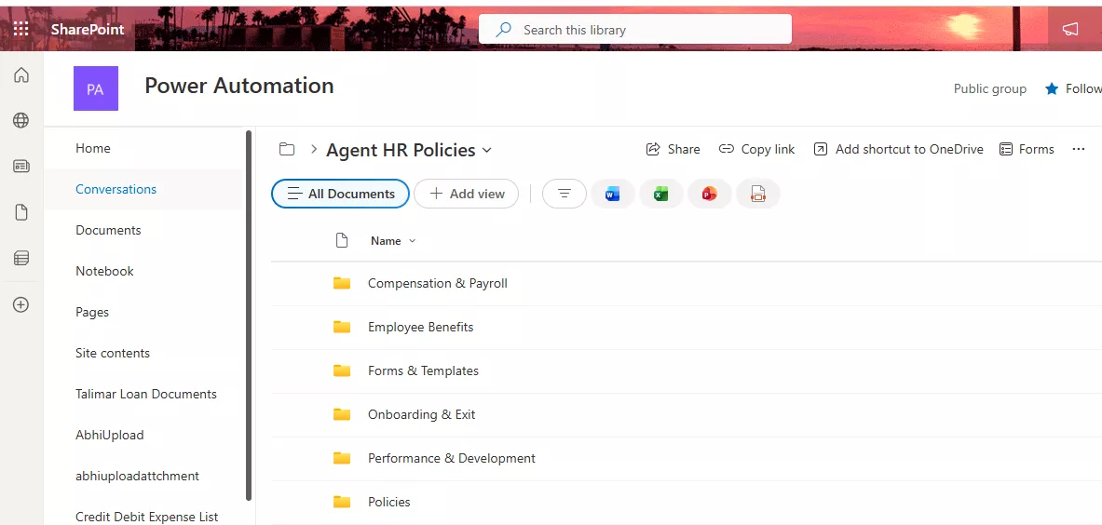Viewport: 1102px width, 525px height.
Task: Open Talimar Loan Documents nav link
Action: tap(146, 394)
